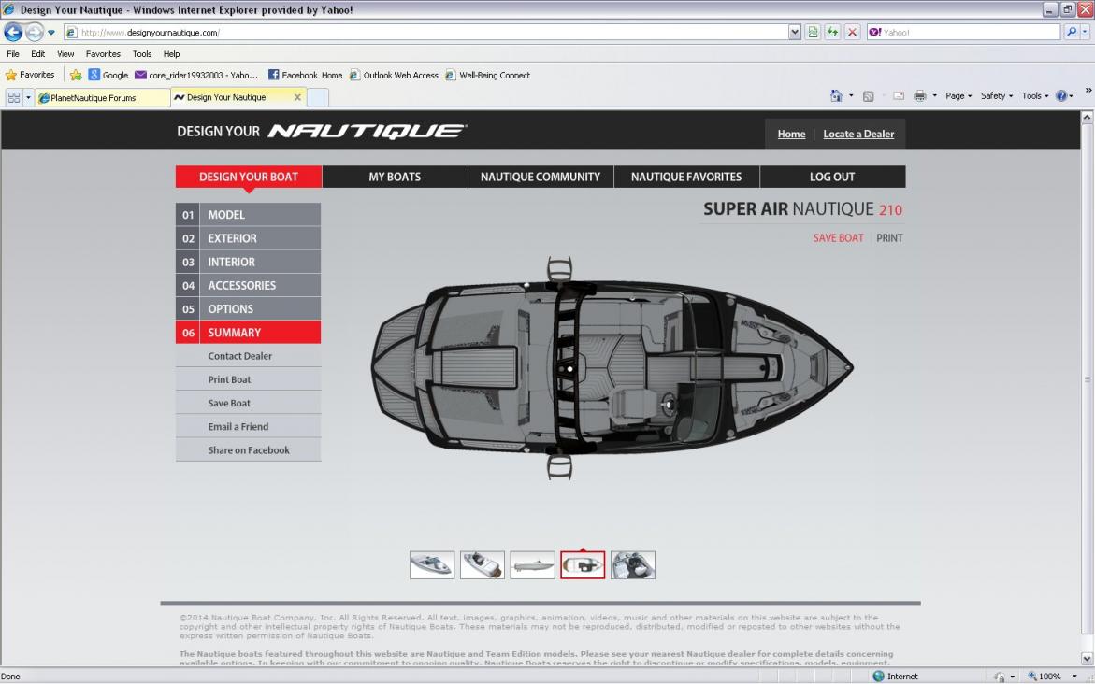Open the recent pages dropdown beside Forward
Image resolution: width=1095 pixels, height=684 pixels.
(51, 32)
